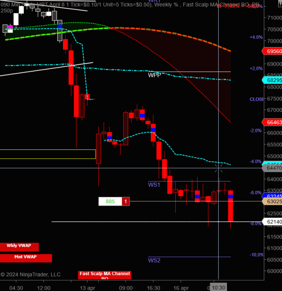Click the 69000 price axis label
Viewport: 282px width, 291px height.
click(275, 64)
